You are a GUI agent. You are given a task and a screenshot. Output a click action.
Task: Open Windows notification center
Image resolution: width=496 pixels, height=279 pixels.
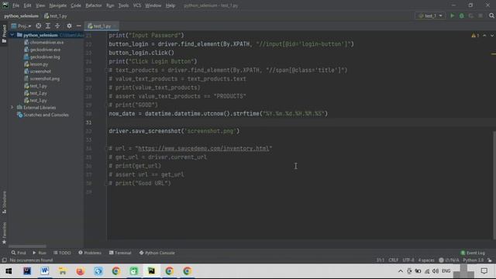484,271
